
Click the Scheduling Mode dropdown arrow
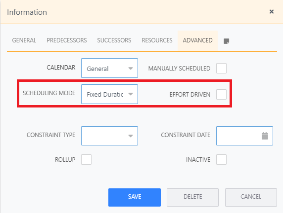pos(131,94)
